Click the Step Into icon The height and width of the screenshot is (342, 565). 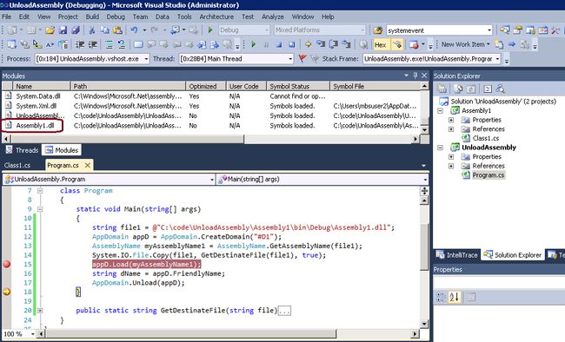[x=321, y=44]
